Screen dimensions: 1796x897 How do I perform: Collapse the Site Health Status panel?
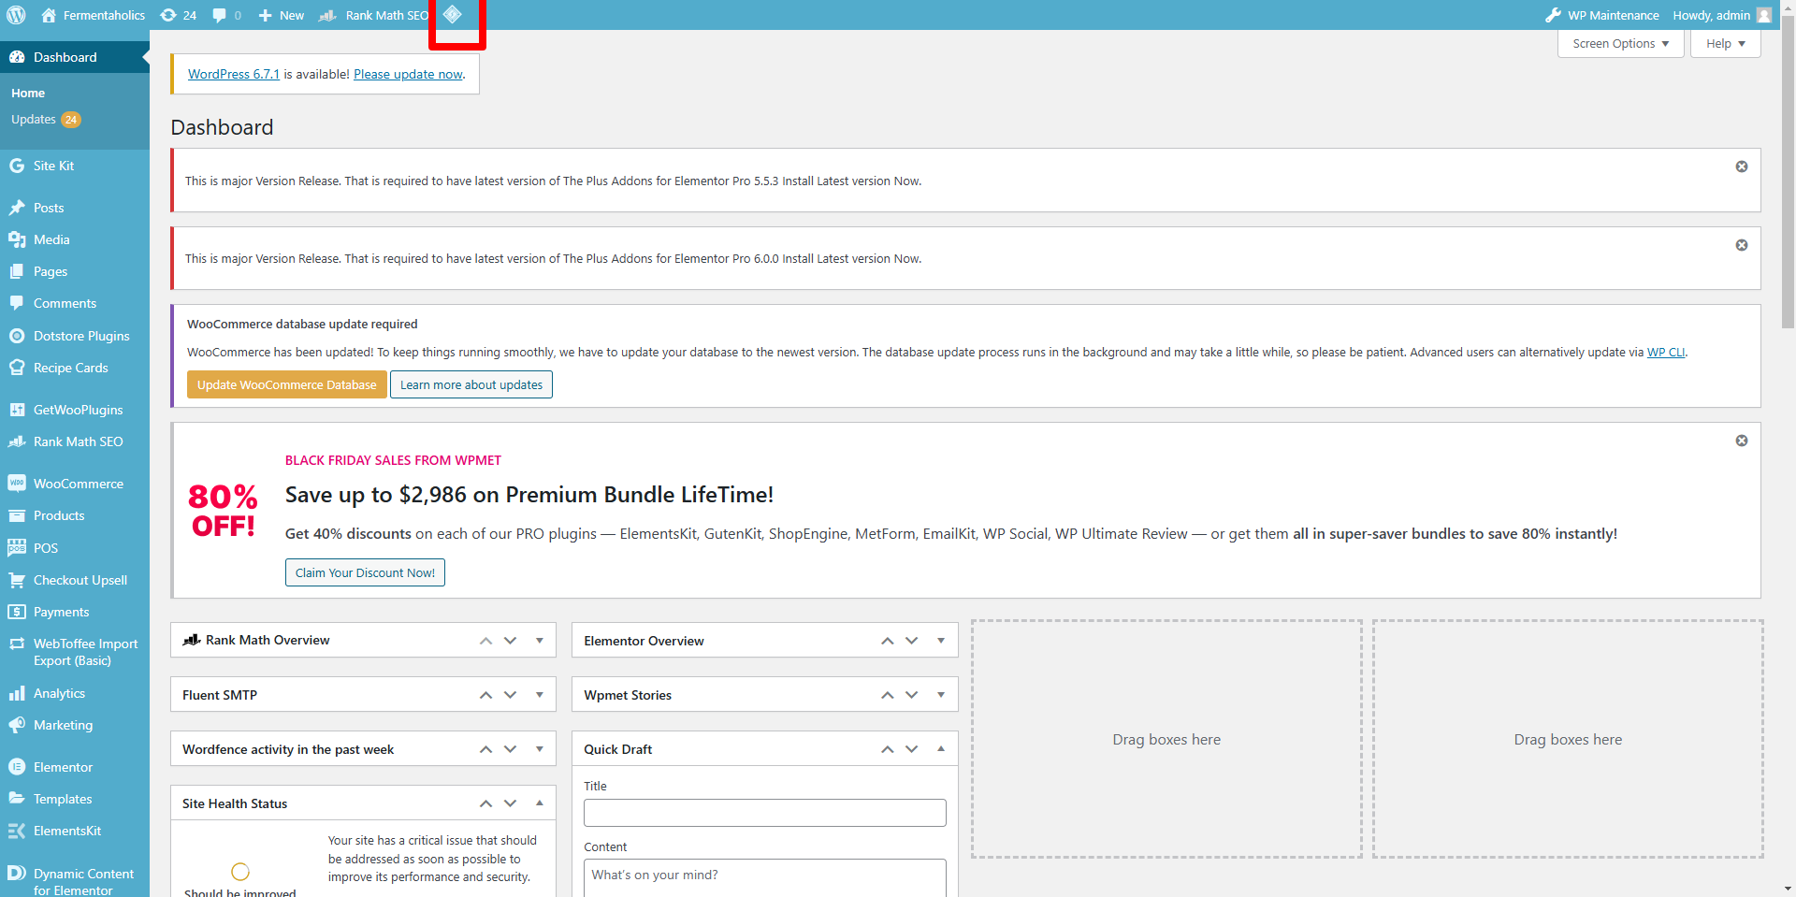(540, 803)
